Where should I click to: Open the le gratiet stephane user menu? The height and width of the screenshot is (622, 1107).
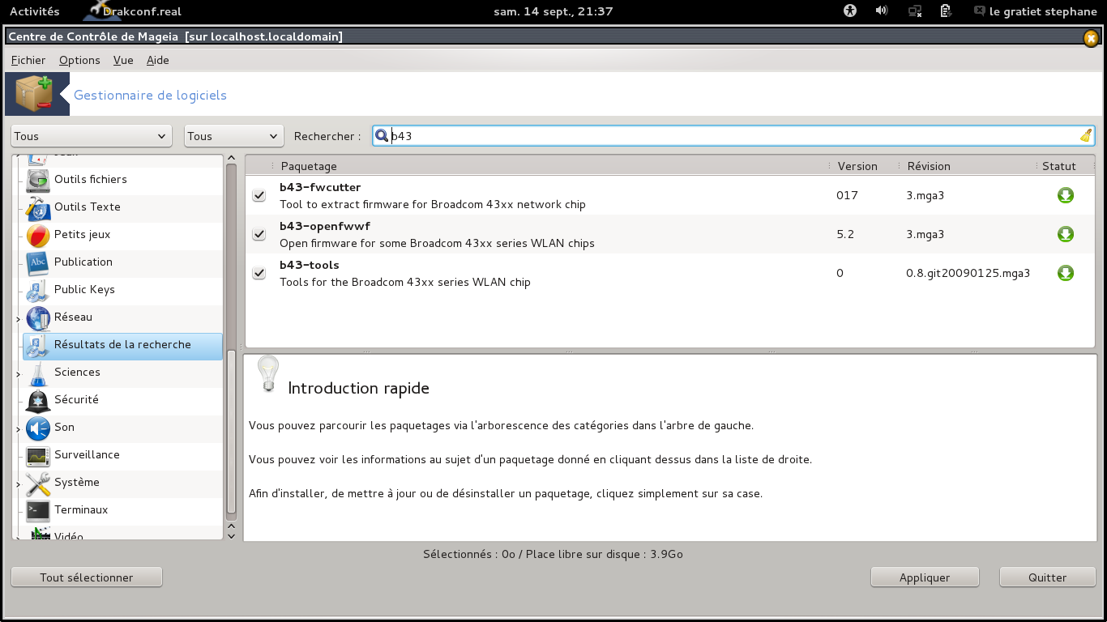1035,11
